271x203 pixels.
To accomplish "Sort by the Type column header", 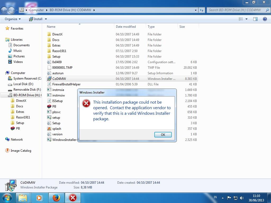I will [x=151, y=27].
